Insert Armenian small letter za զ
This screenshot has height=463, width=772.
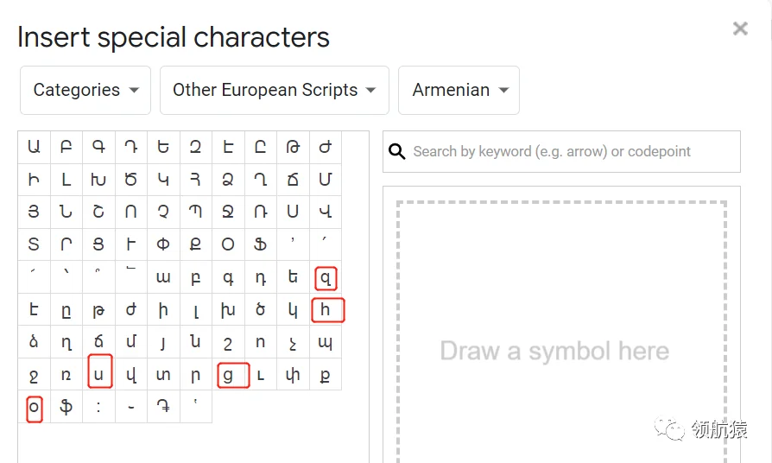(326, 276)
